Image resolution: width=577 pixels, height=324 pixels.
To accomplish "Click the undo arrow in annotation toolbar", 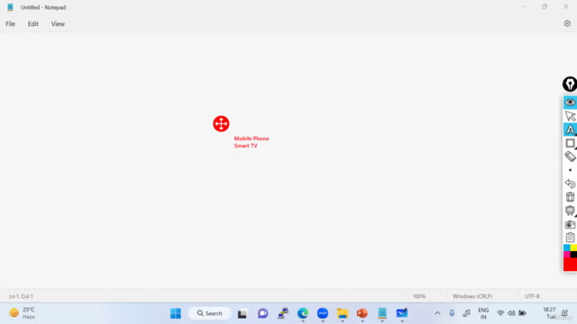I will point(570,184).
